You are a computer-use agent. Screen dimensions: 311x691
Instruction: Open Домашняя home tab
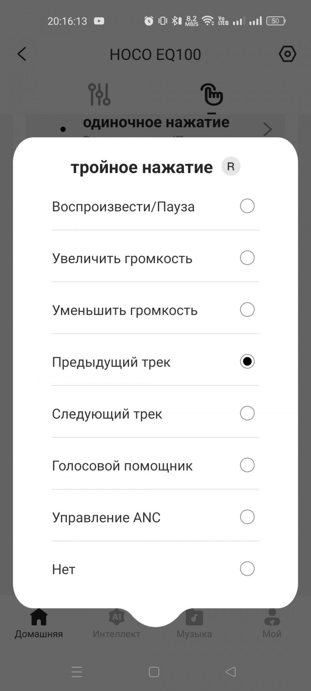point(39,623)
